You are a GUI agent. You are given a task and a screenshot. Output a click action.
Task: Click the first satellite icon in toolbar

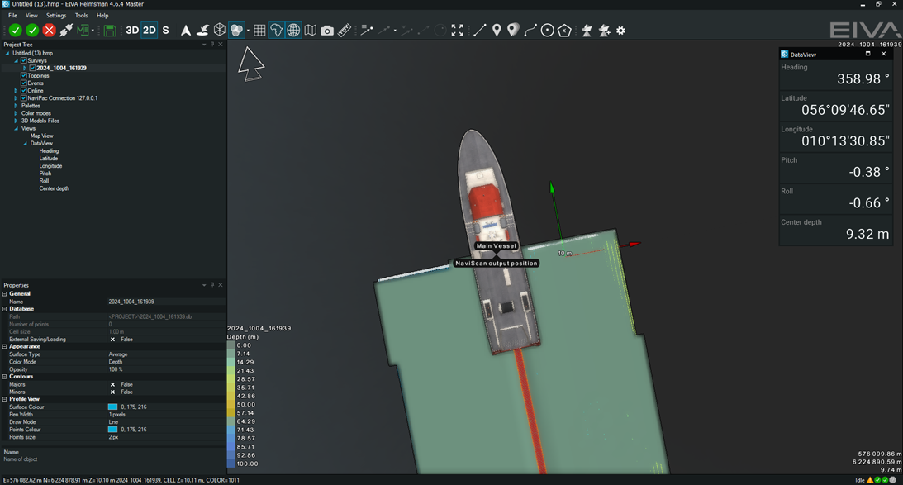(587, 30)
